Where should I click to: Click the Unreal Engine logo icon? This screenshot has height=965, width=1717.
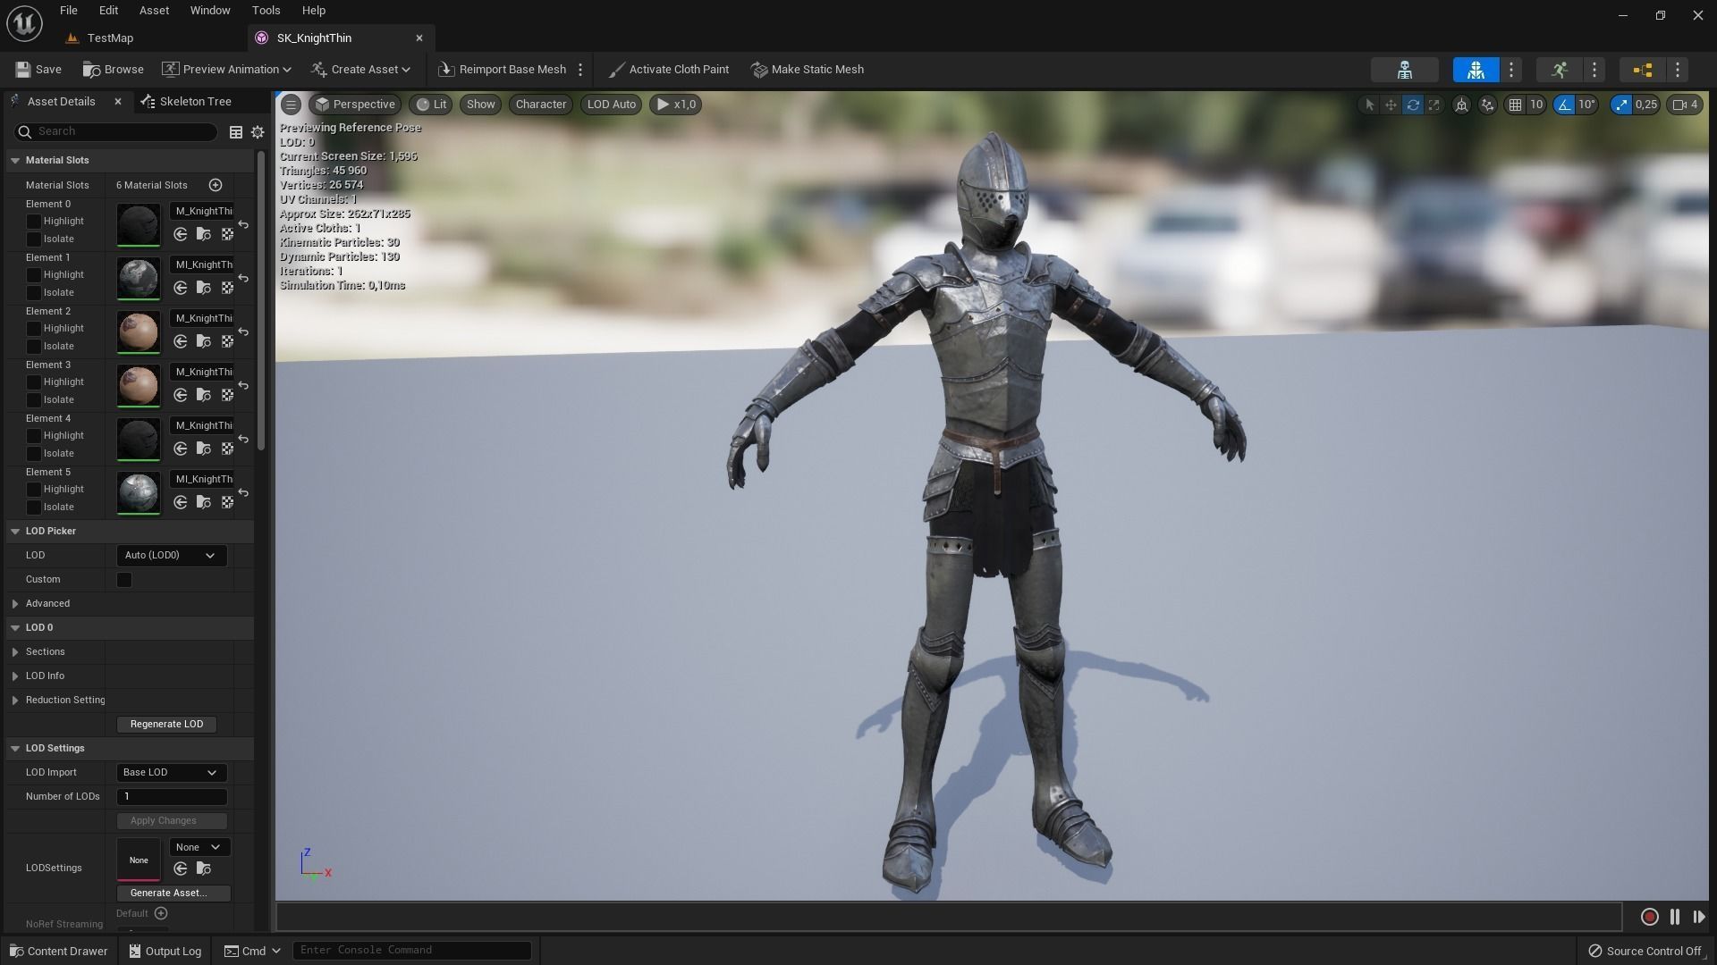tap(24, 23)
